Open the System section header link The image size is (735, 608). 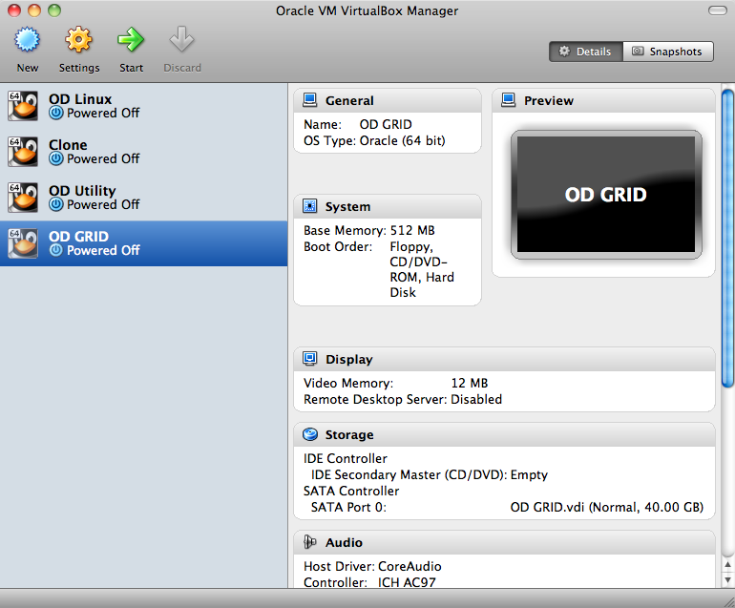pos(347,207)
